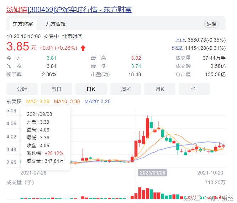Screen dimensions: 237x203
Task: Click the 2021-10-20 end date label
Action: coord(210,173)
